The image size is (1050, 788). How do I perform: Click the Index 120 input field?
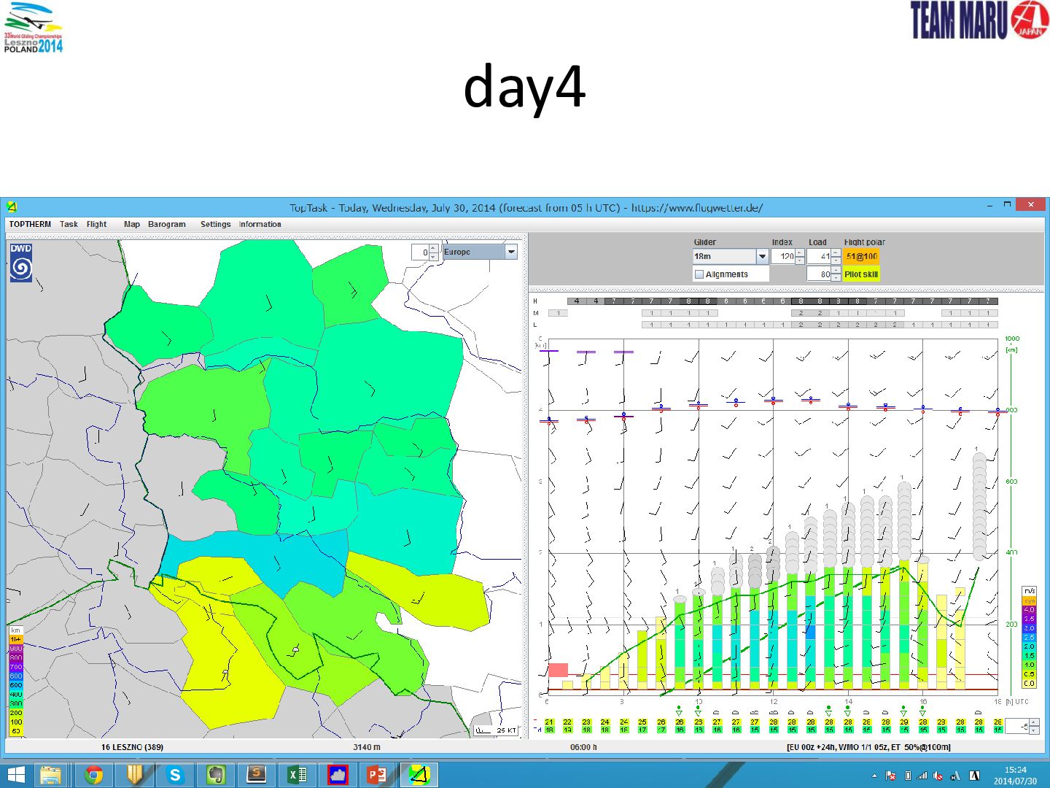(x=783, y=256)
